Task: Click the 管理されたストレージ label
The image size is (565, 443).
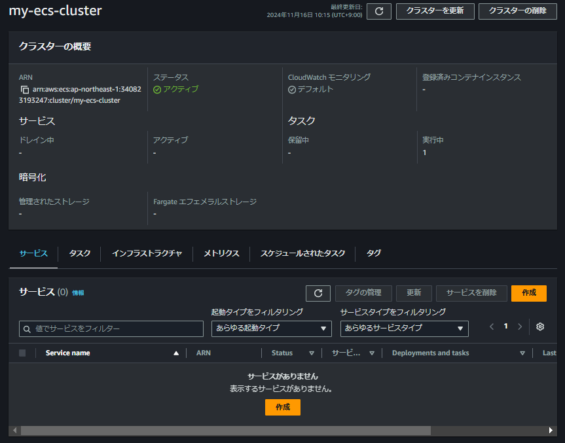Action: click(x=54, y=202)
